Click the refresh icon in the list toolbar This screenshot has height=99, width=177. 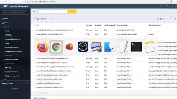(x=45, y=19)
